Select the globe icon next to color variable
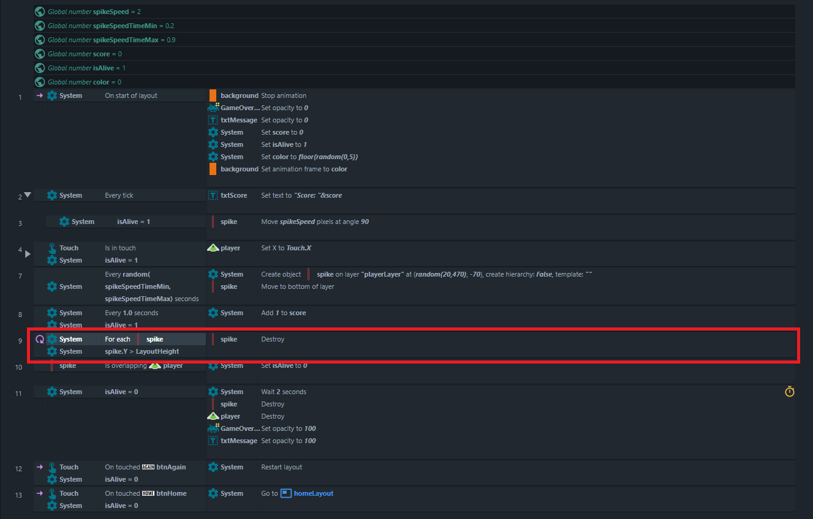This screenshot has width=813, height=519. (x=40, y=82)
